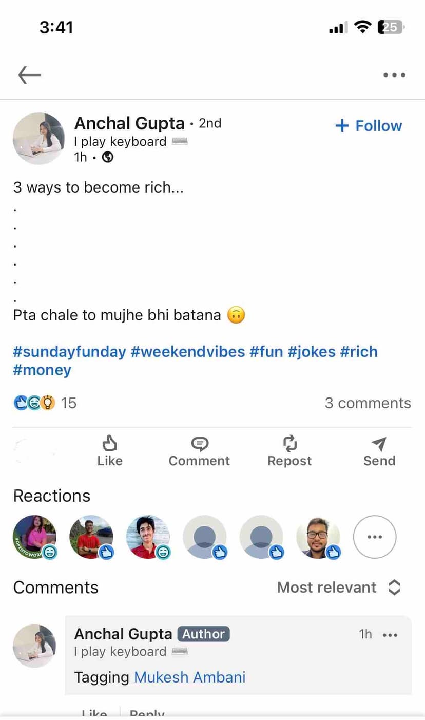The height and width of the screenshot is (720, 425).
Task: Open the three-dot menu at top right
Action: pyautogui.click(x=394, y=75)
